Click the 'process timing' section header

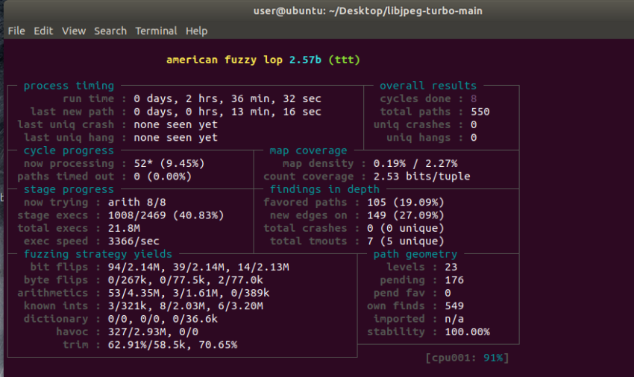tap(69, 86)
